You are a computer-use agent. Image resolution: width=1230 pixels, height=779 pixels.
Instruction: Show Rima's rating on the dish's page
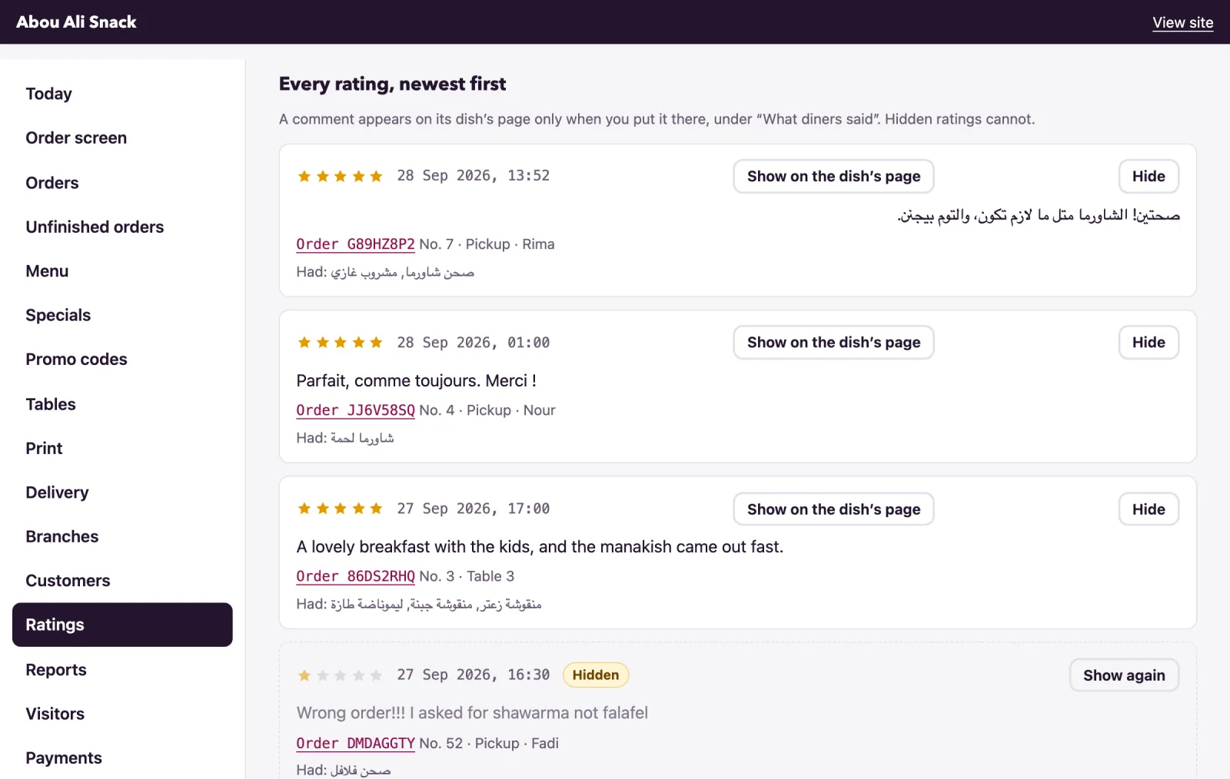(x=833, y=176)
